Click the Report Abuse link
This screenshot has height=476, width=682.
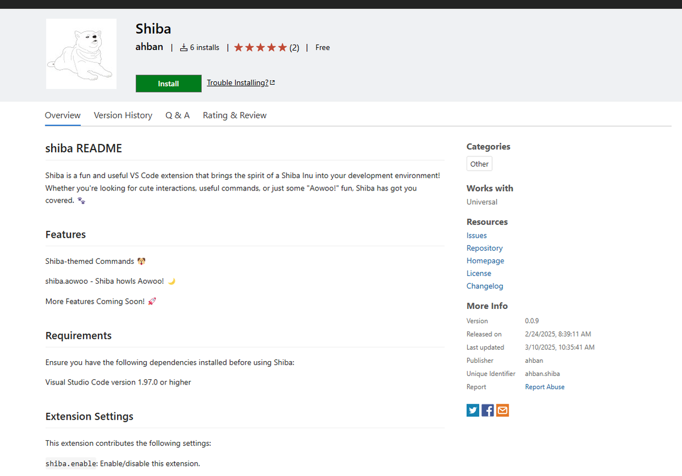tap(544, 387)
